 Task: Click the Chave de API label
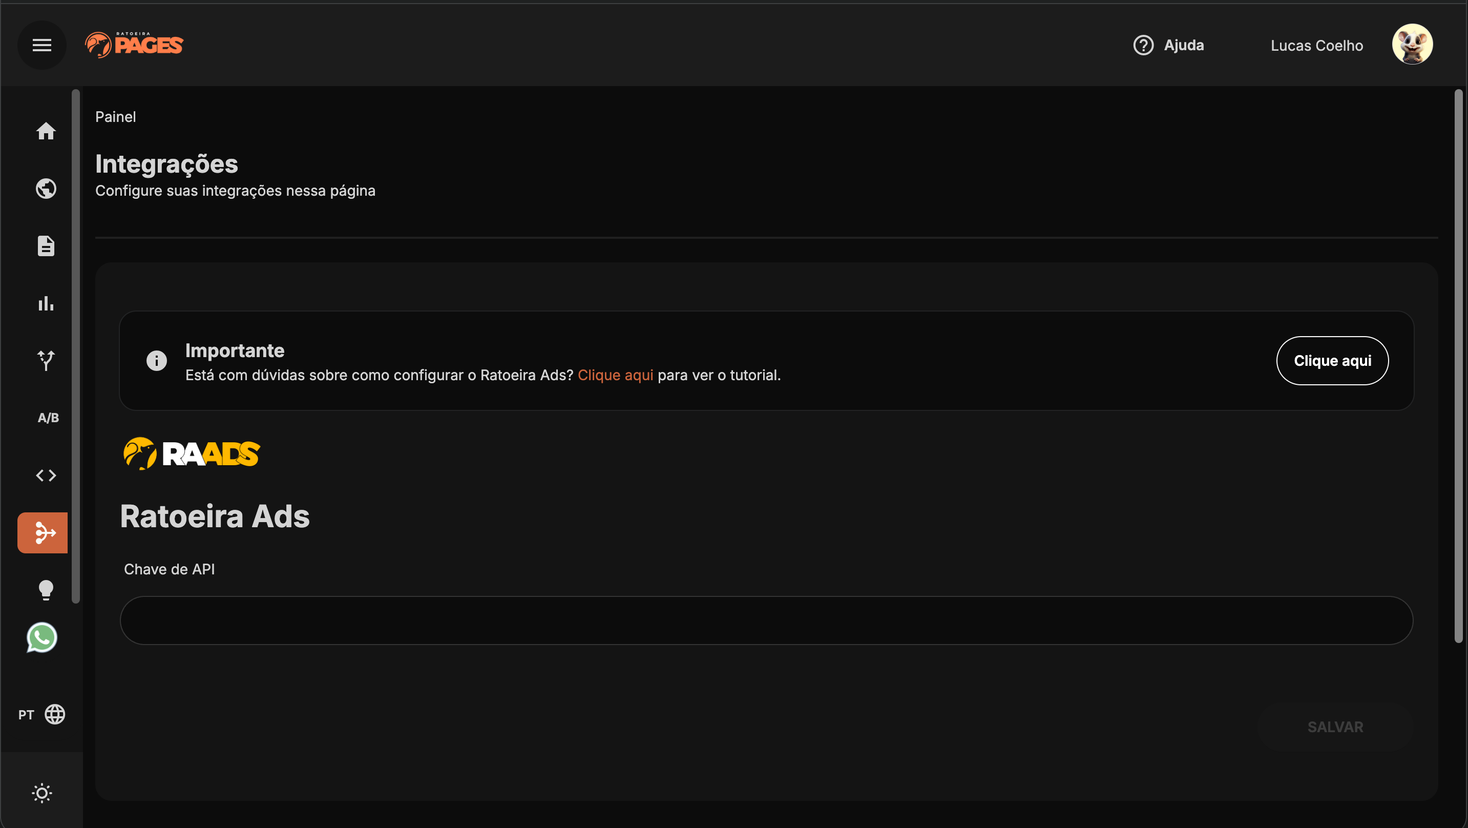169,569
